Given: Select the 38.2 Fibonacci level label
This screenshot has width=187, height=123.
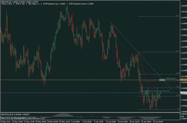Looking at the screenshot, I should click(x=178, y=87).
